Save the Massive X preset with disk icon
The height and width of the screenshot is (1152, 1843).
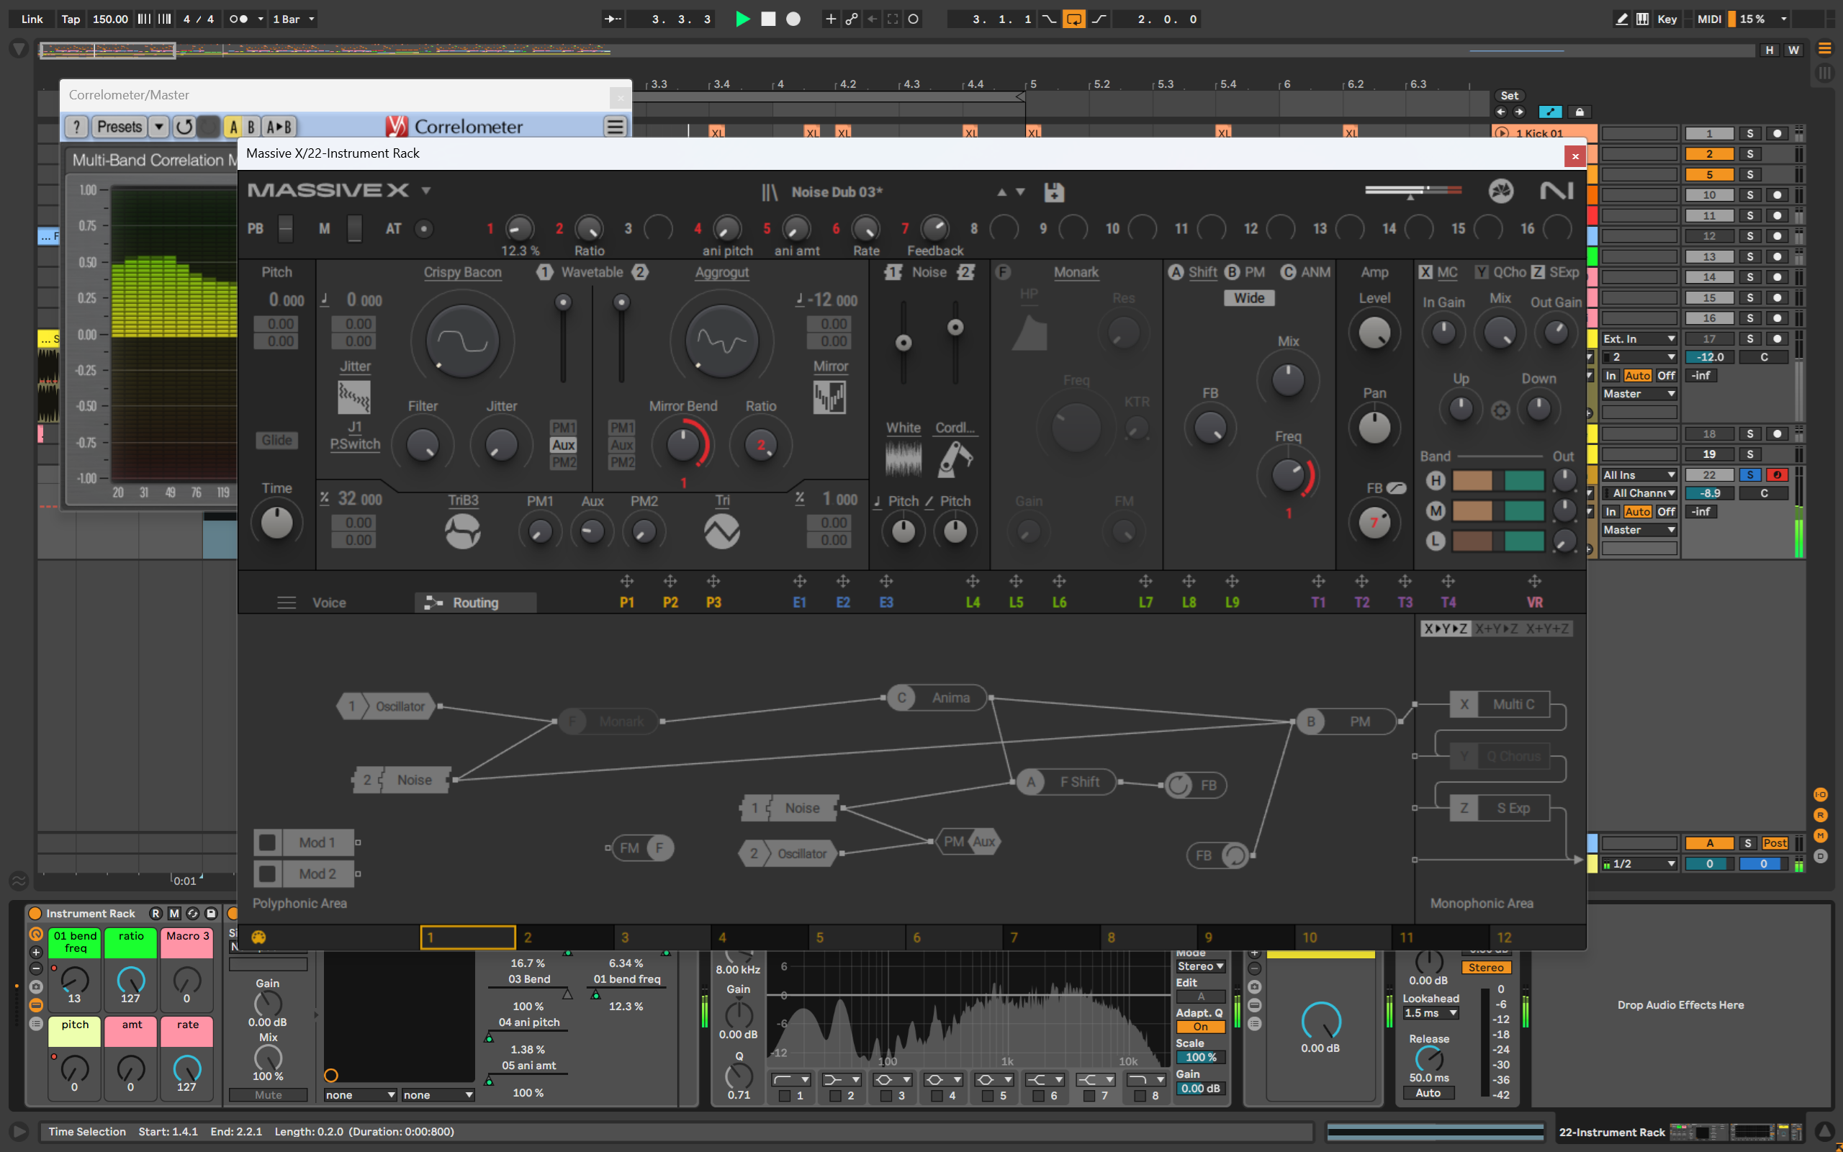pyautogui.click(x=1054, y=192)
